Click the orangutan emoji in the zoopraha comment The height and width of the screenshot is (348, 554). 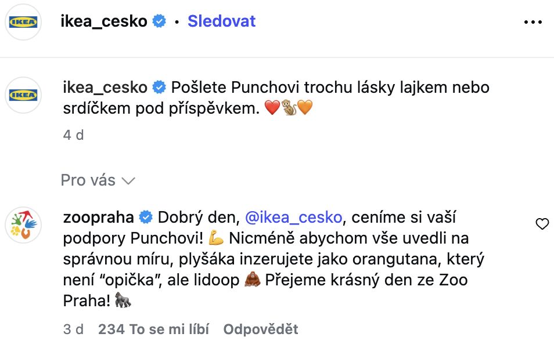click(x=251, y=281)
